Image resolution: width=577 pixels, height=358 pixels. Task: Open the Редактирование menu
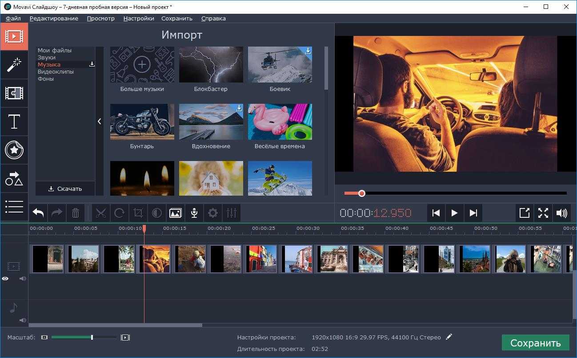(x=54, y=18)
